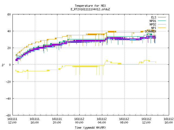Click the y-axis value -60
This screenshot has width=174, height=130.
[8, 115]
